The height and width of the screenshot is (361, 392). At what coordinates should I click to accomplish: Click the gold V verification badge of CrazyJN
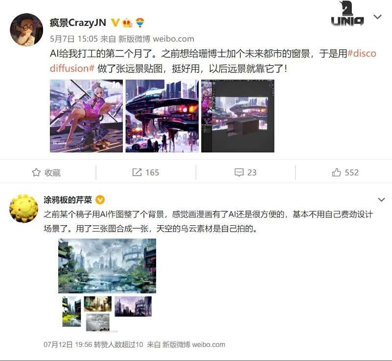coord(115,22)
